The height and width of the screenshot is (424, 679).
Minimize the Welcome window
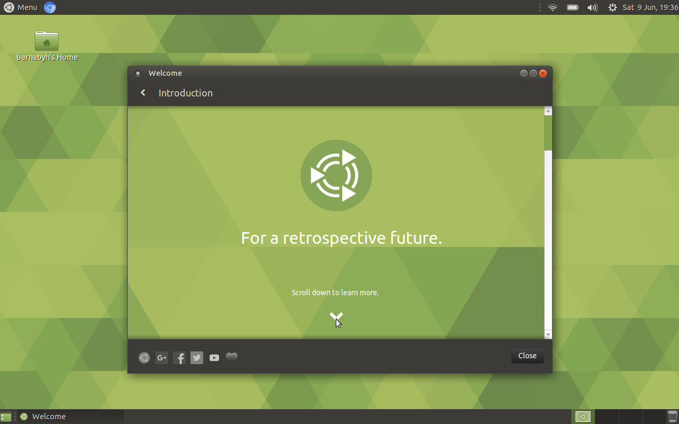click(524, 73)
